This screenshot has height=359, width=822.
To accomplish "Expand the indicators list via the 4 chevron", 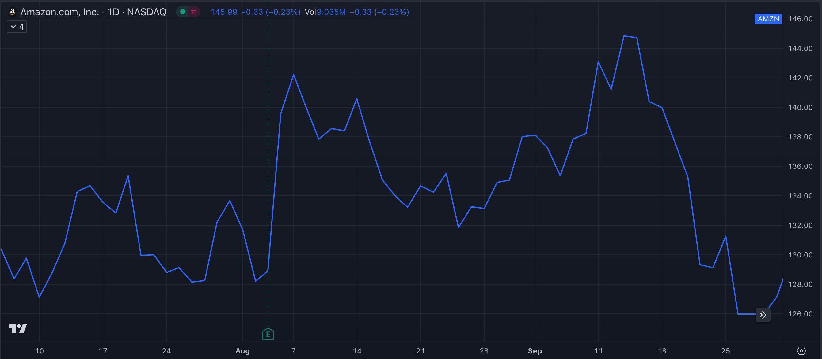I will (x=17, y=27).
